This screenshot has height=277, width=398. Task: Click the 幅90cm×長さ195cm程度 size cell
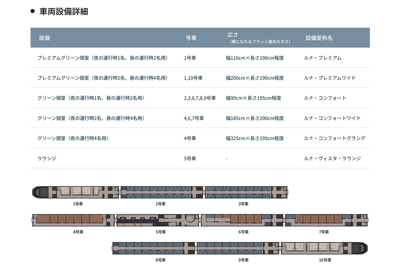point(253,98)
